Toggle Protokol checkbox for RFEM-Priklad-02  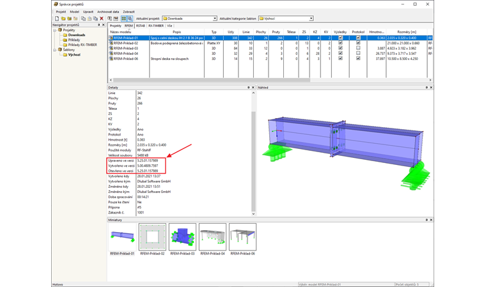[358, 43]
